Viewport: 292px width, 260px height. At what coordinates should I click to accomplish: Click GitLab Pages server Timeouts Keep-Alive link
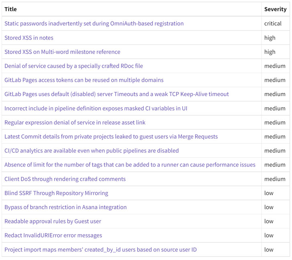tap(116, 94)
